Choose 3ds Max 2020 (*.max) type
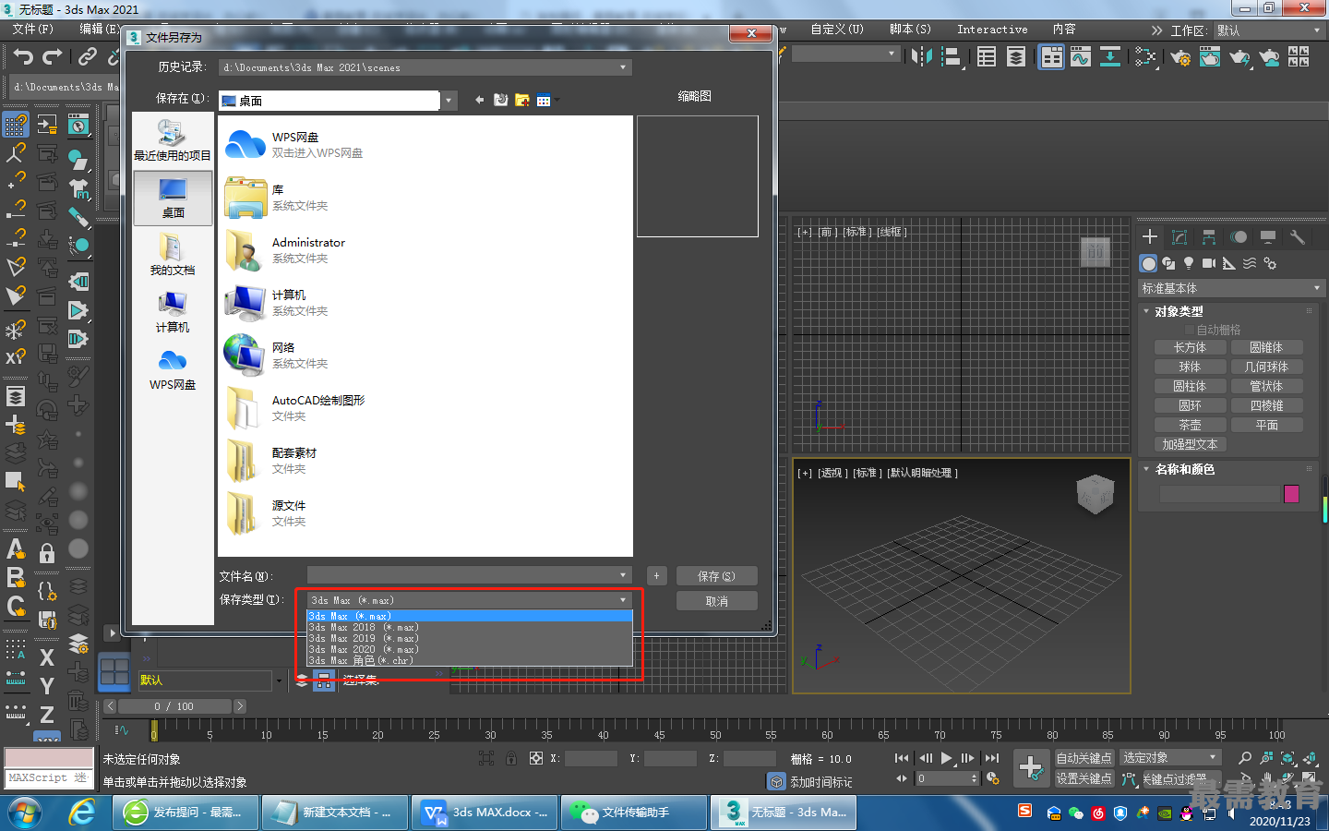The image size is (1329, 831). (470, 649)
